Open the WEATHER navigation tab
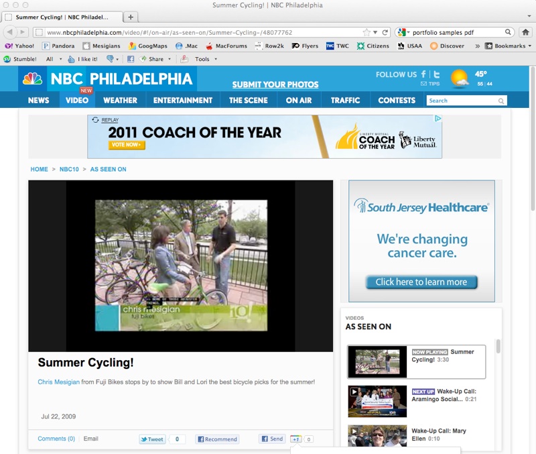Viewport: 536px width, 454px height. 120,100
